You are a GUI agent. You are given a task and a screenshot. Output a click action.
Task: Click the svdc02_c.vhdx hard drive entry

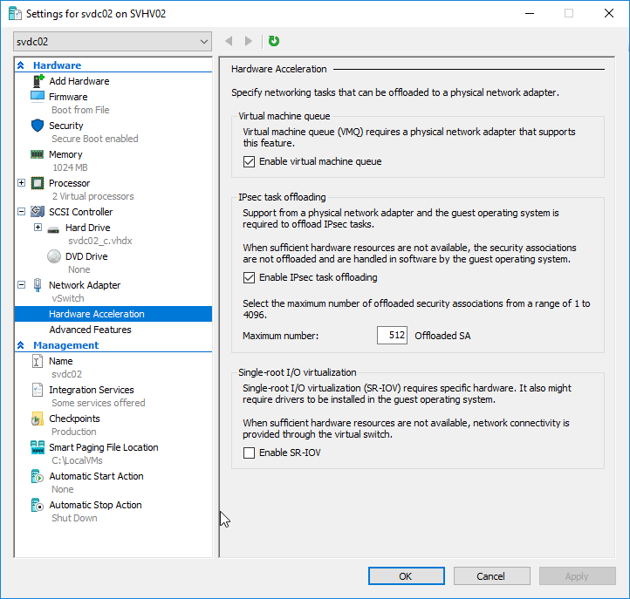pyautogui.click(x=100, y=241)
